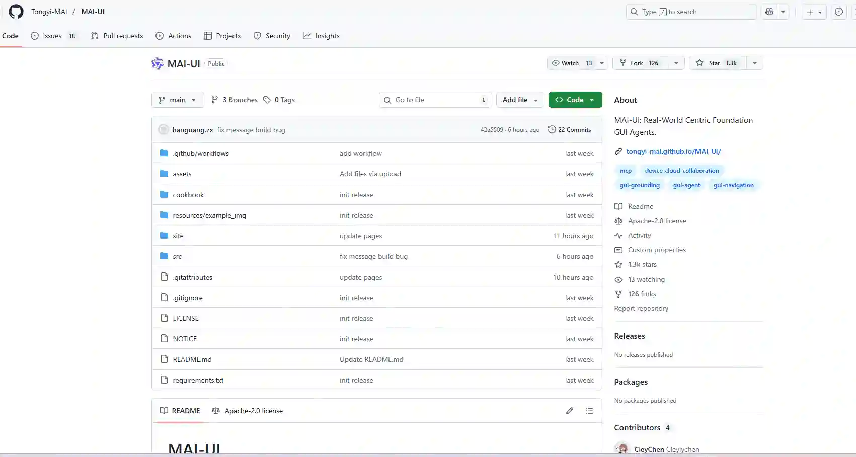The height and width of the screenshot is (457, 856).
Task: Click the Copilot icon in header
Action: (x=769, y=12)
